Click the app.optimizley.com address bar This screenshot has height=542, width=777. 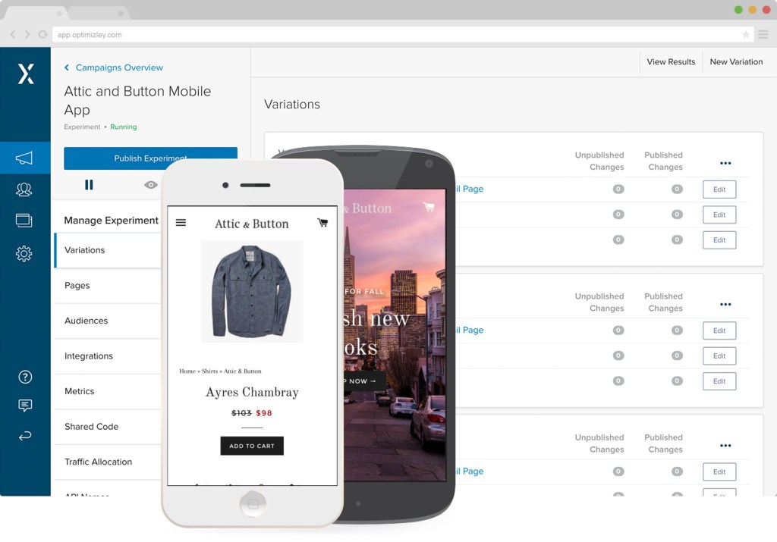click(x=401, y=35)
